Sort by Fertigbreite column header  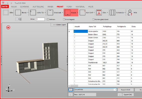[124, 27]
